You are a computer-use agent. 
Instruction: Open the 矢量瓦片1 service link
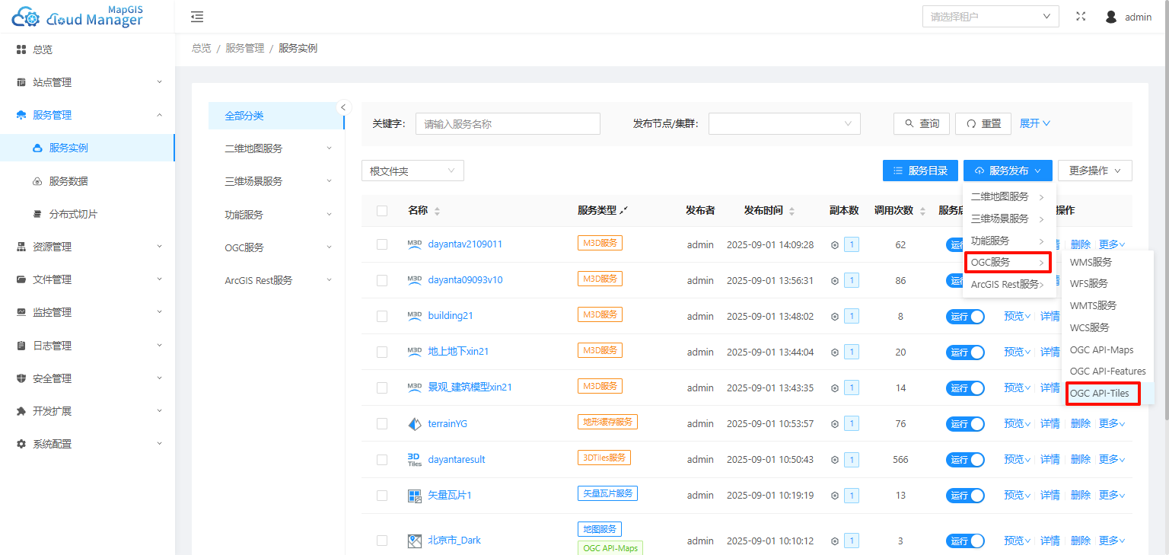(450, 496)
